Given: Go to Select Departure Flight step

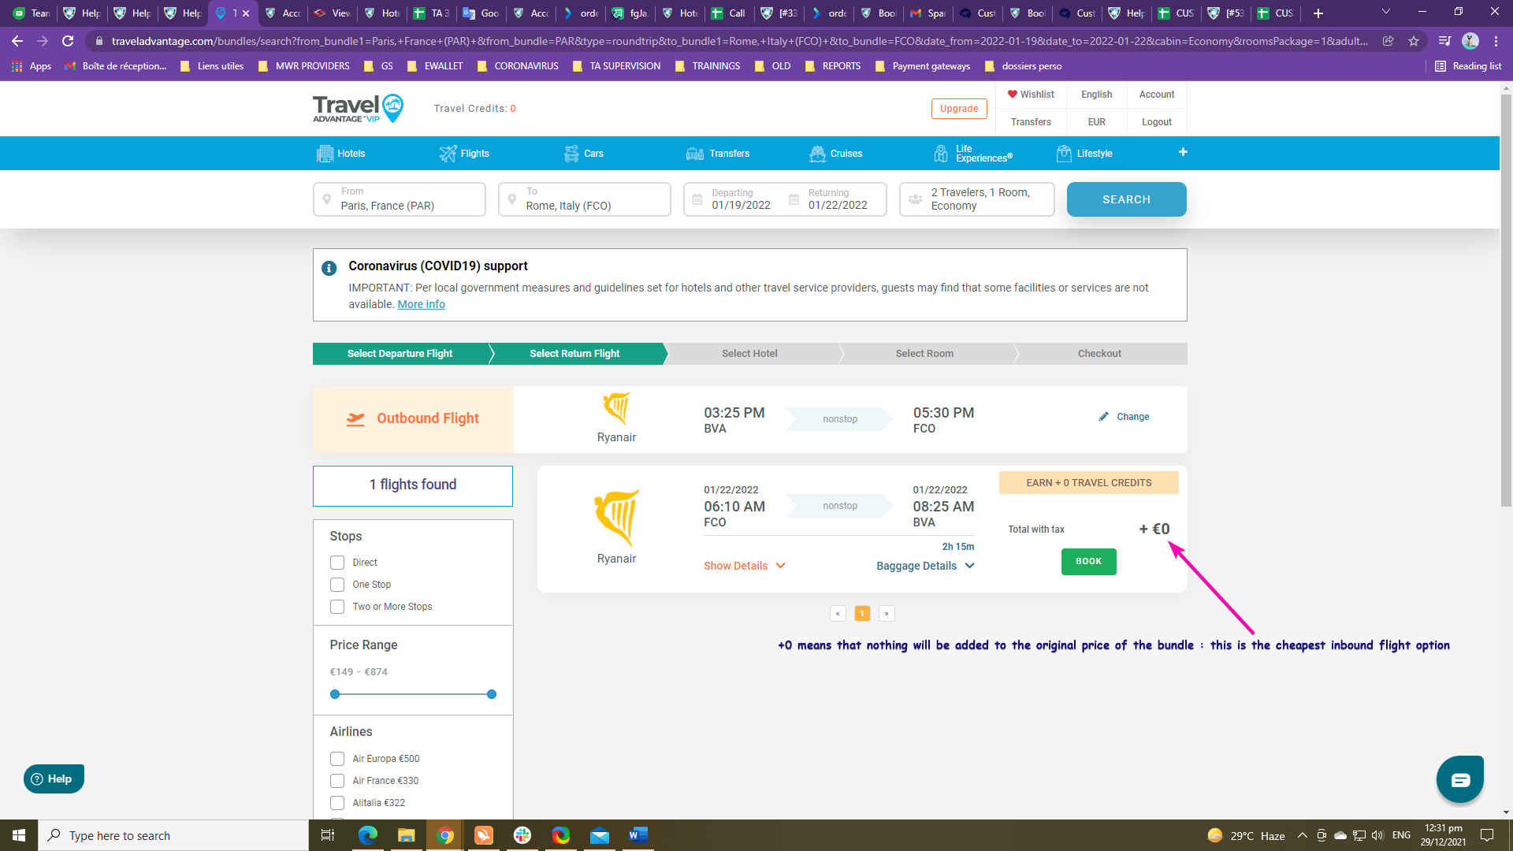Looking at the screenshot, I should 400,354.
